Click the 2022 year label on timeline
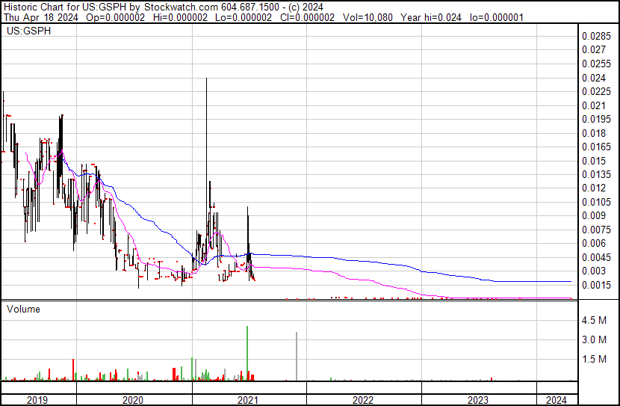The width and height of the screenshot is (620, 406). 363,400
